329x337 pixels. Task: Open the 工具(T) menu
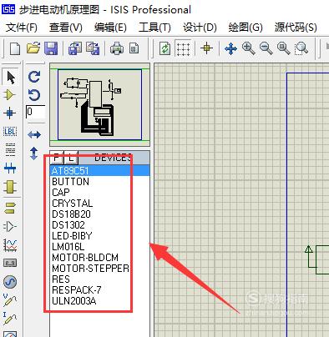154,28
